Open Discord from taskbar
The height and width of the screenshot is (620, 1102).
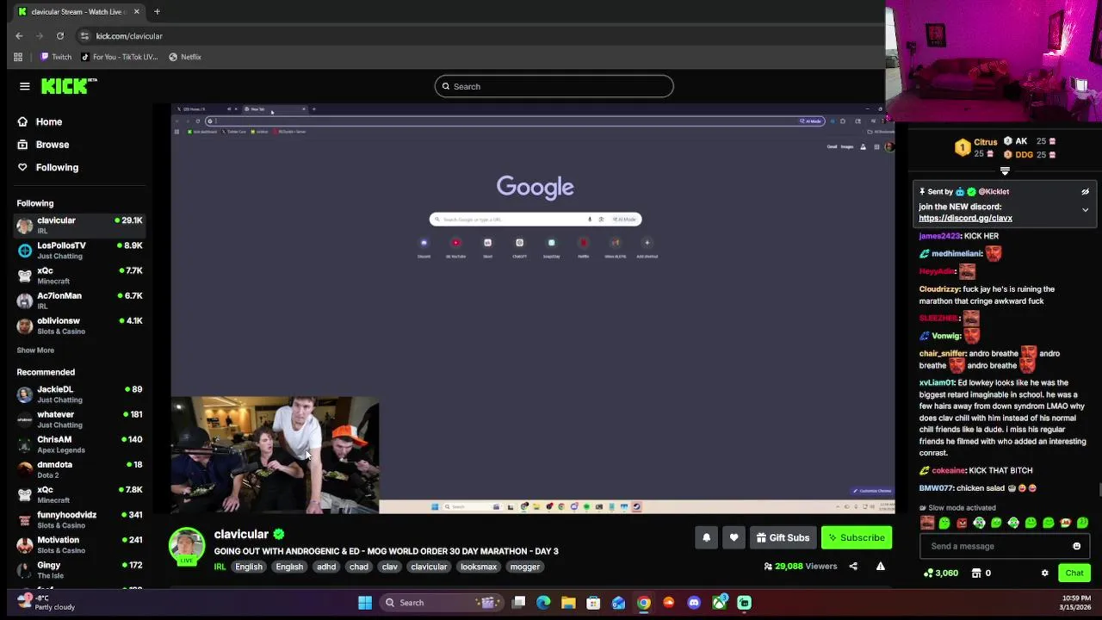tap(694, 603)
